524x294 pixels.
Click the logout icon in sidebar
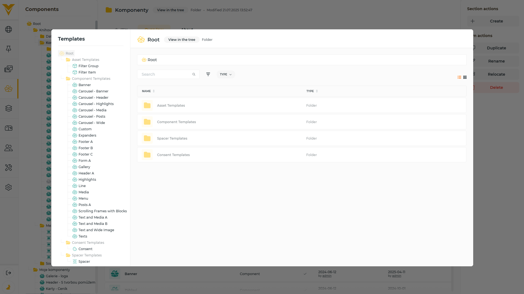tap(9, 273)
